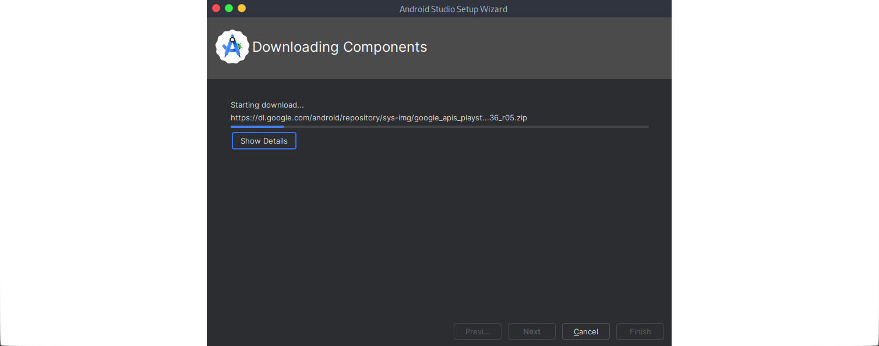Click the yellow window button
This screenshot has height=346, width=879.
pyautogui.click(x=242, y=8)
